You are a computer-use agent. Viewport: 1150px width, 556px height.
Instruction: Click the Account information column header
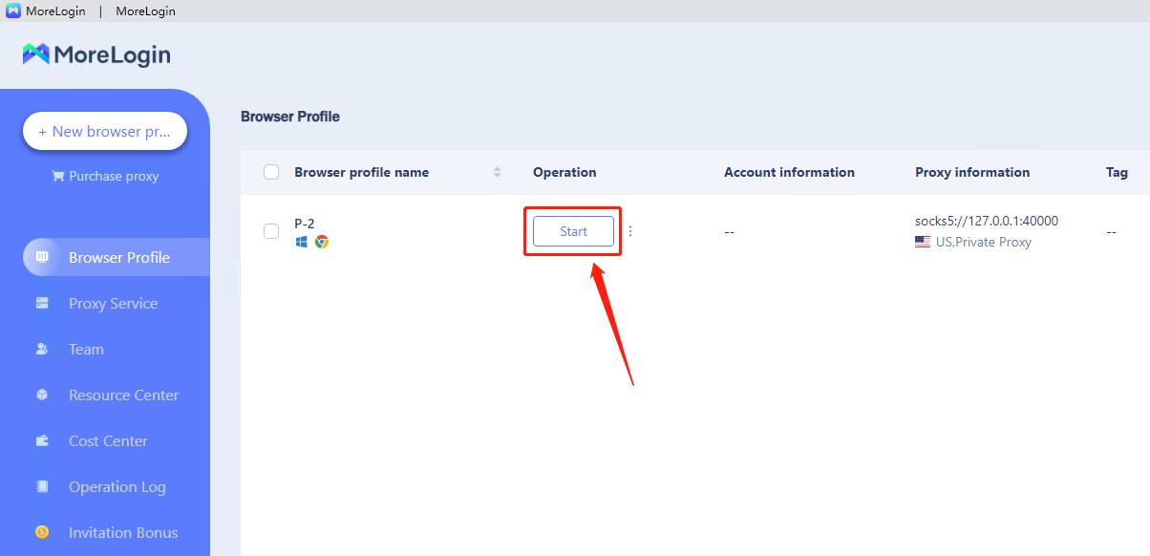[789, 172]
